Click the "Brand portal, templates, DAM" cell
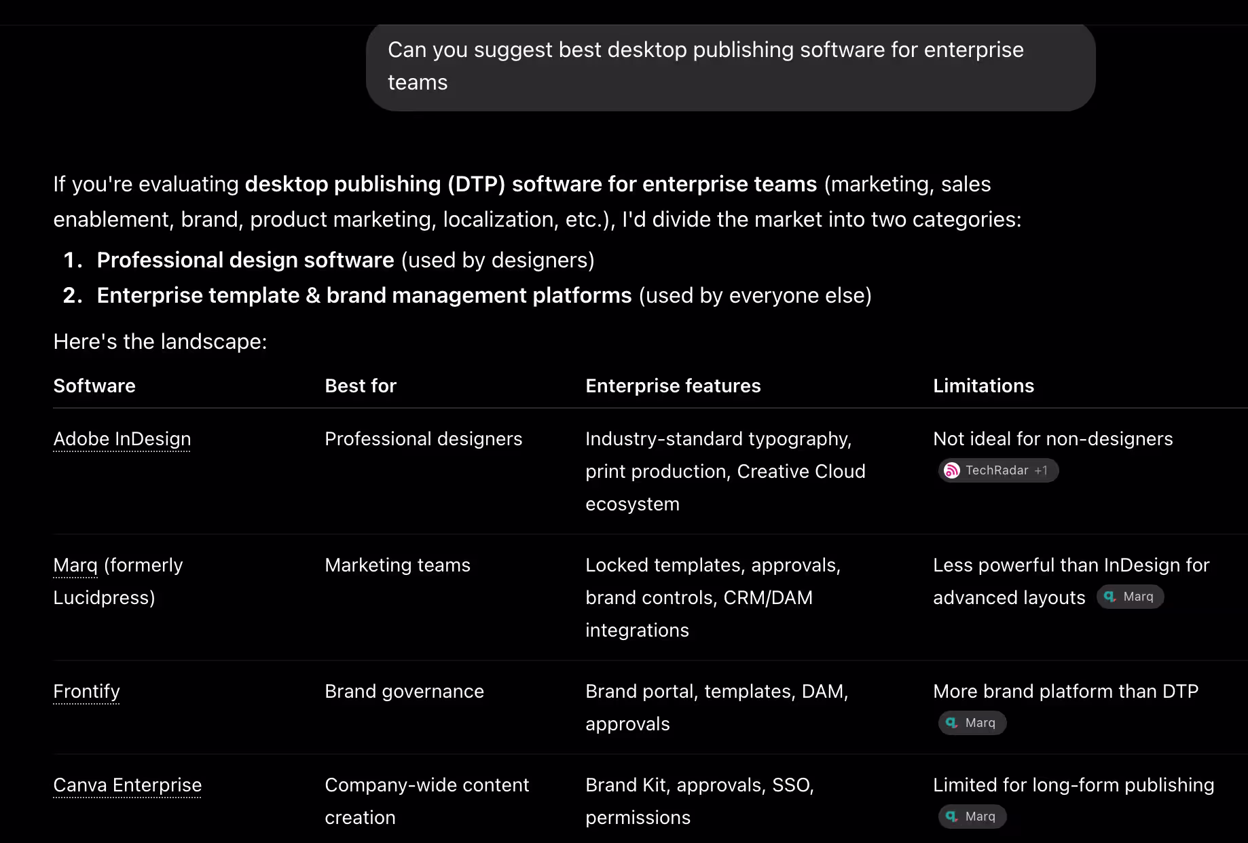 point(716,708)
